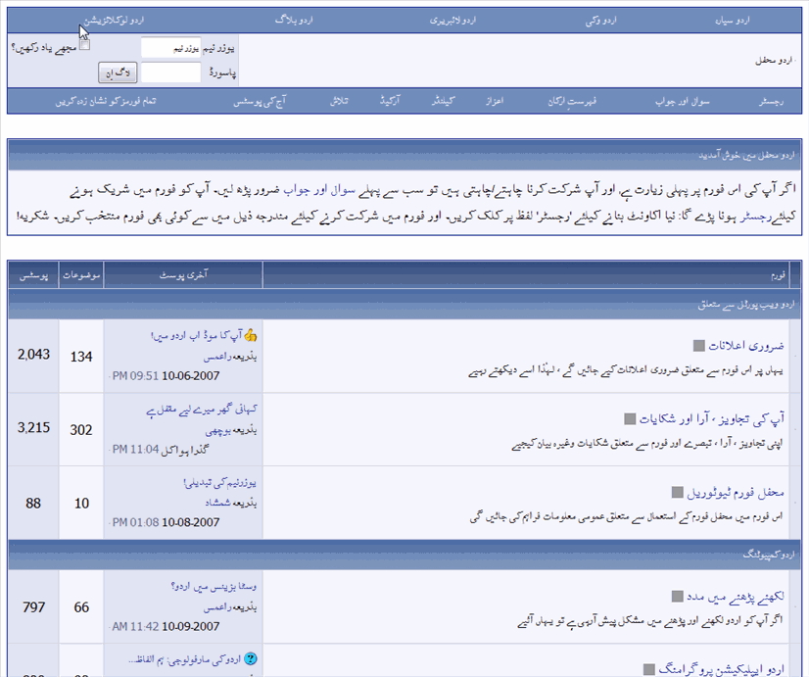The height and width of the screenshot is (677, 809).
Task: Click تمام فورمز کو نشان زد کریں link
Action: 106,102
